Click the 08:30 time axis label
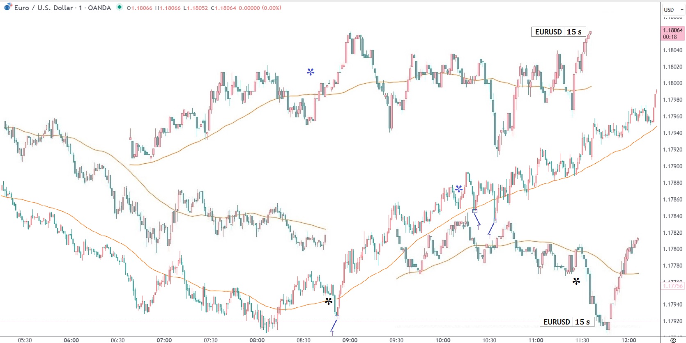The width and height of the screenshot is (686, 343). [304, 340]
